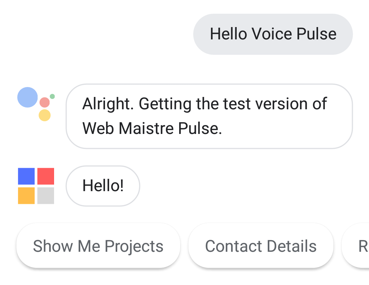Image resolution: width=369 pixels, height=285 pixels.
Task: Click the word Voice in user message
Action: [272, 34]
